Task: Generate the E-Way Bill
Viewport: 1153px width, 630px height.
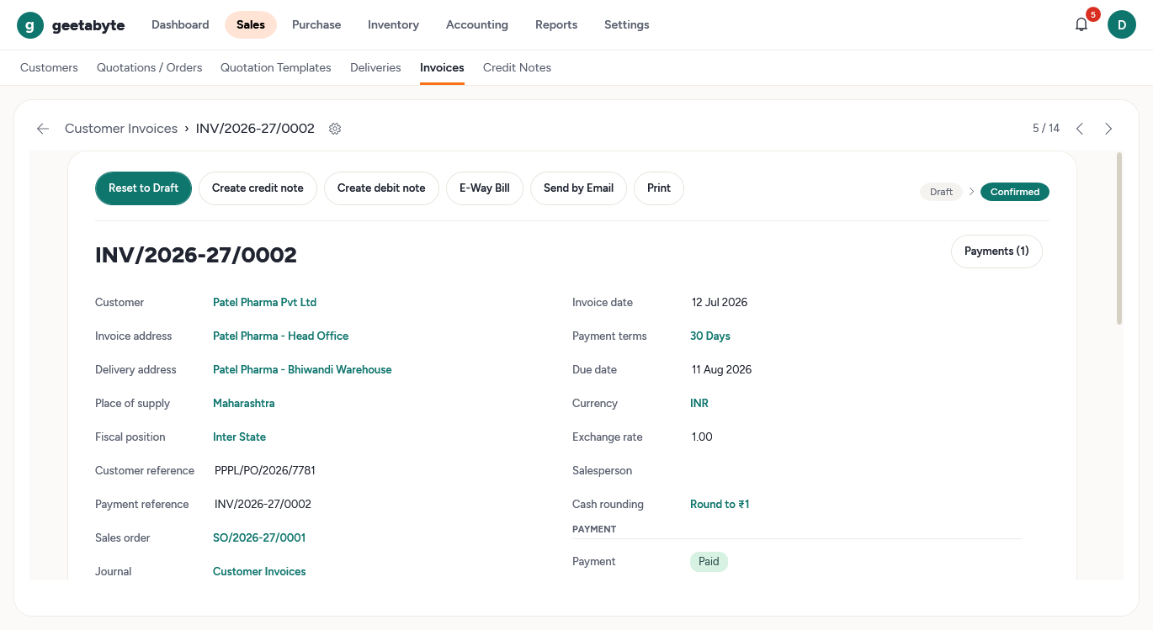Action: [485, 188]
